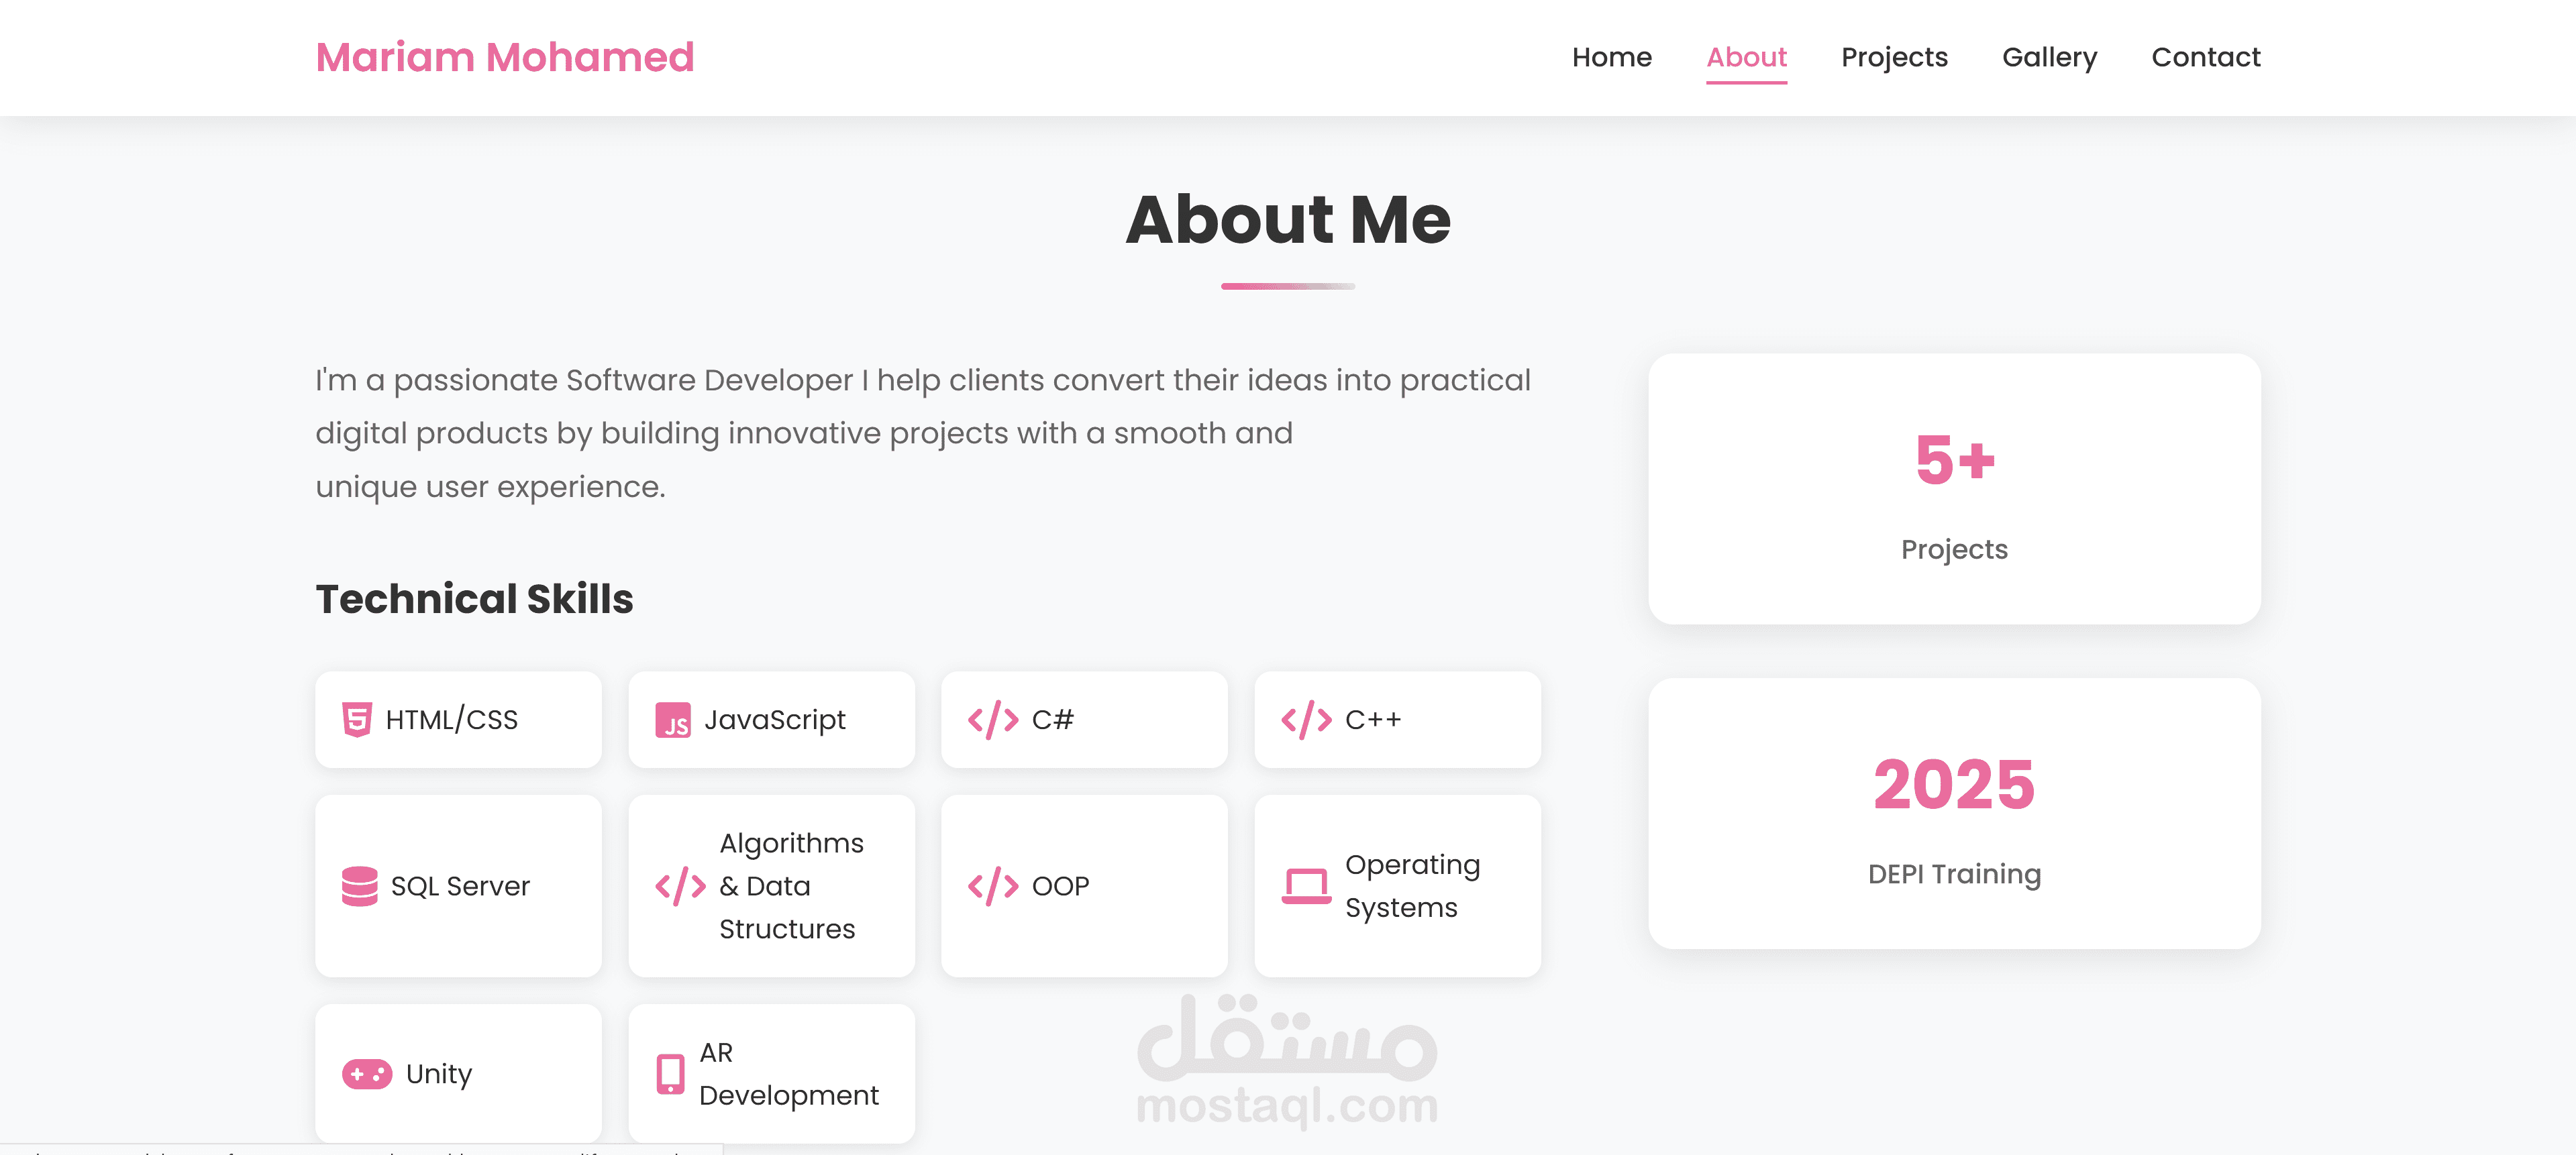Open the Home navigation link
Screen dimensions: 2576x1155
point(1611,57)
